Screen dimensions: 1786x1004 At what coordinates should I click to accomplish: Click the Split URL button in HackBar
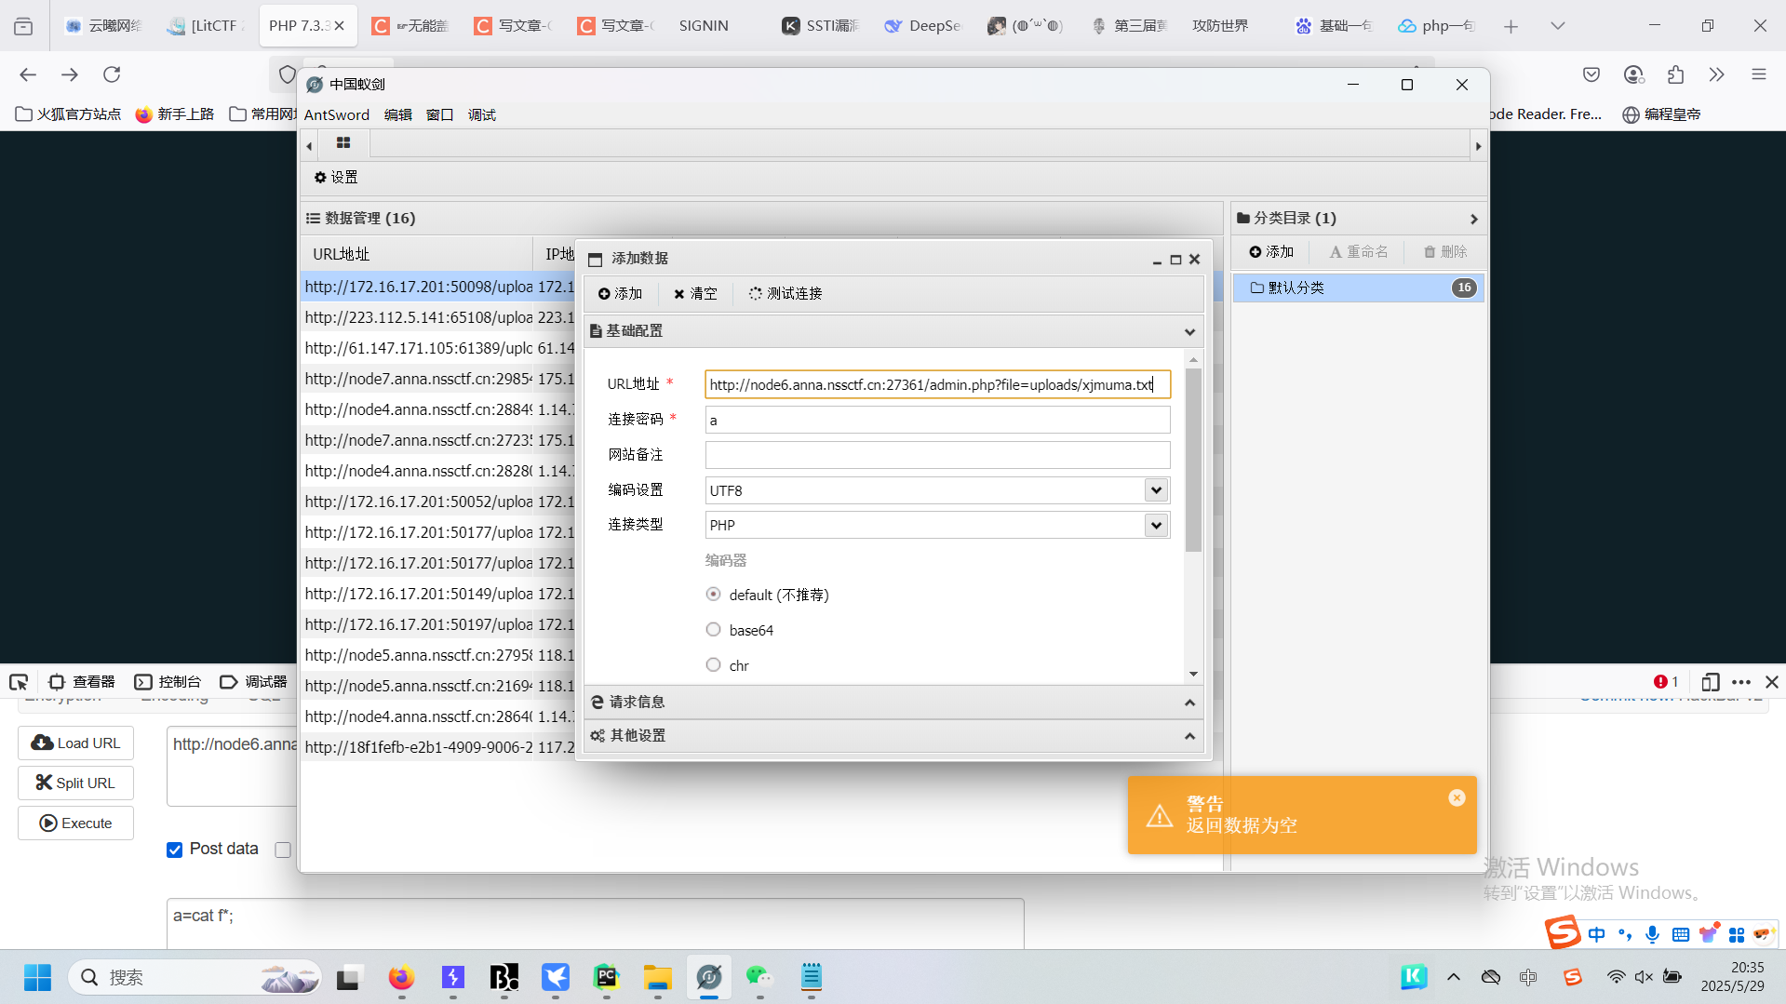75,783
